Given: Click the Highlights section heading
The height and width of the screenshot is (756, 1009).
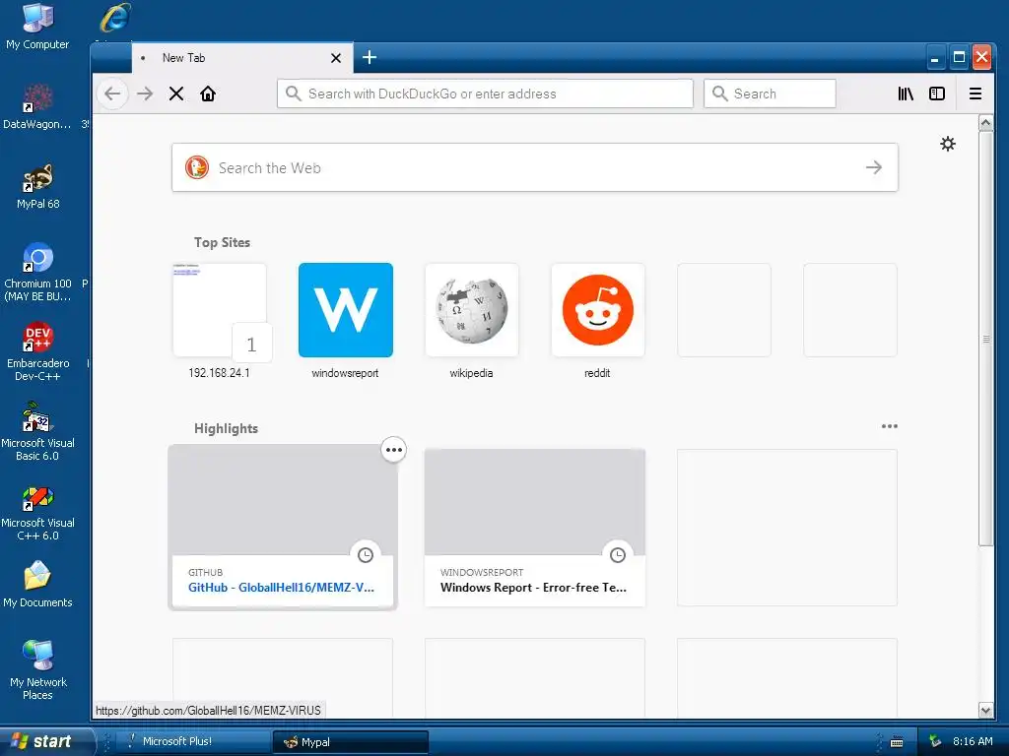Looking at the screenshot, I should [x=226, y=429].
